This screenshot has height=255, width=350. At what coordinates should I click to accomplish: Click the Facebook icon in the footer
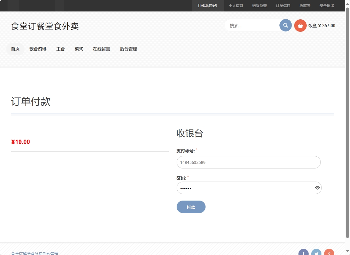click(x=303, y=252)
